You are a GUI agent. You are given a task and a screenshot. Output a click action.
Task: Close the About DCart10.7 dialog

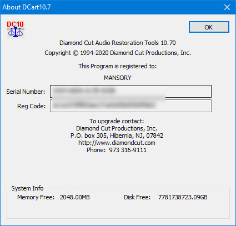tap(227, 7)
